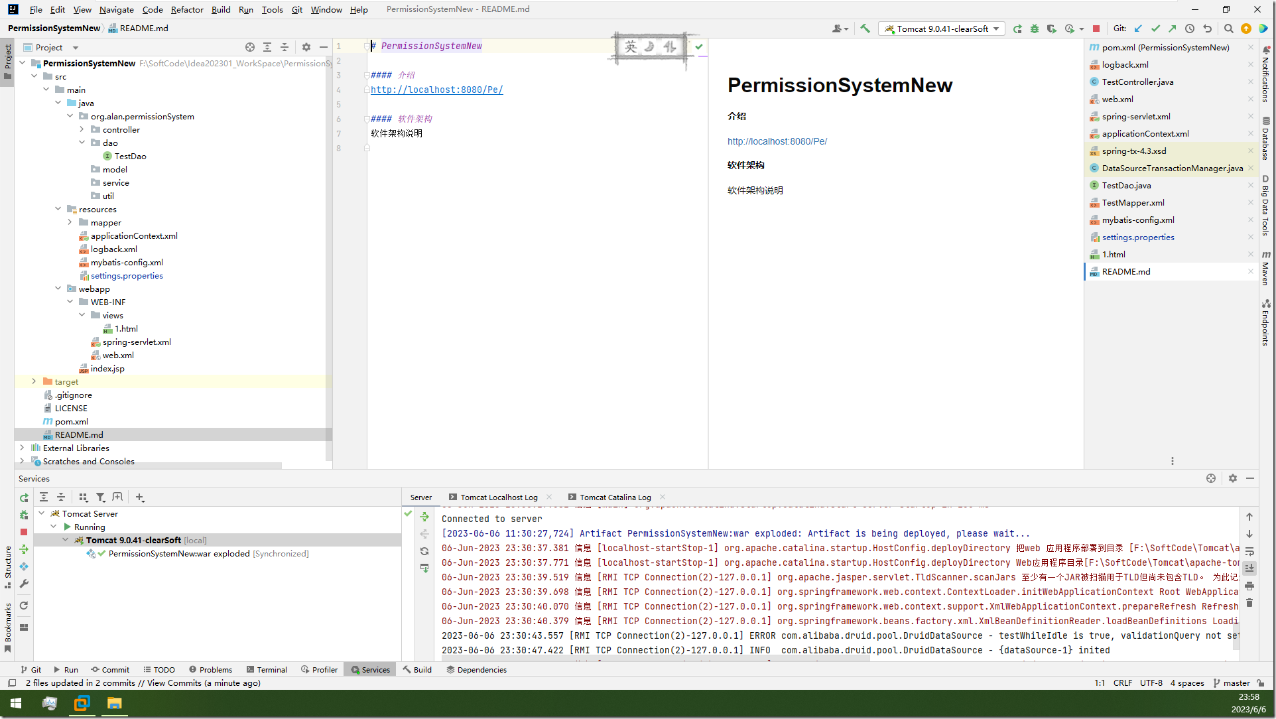Click http://localhost:8080/Pe/ link in the editor
Image resolution: width=1276 pixels, height=719 pixels.
(x=436, y=90)
